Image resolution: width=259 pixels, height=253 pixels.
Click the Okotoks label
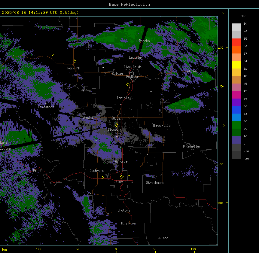click(x=124, y=210)
